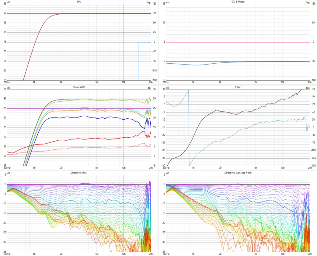This screenshot has height=256, width=317.
Task: Click the red horizontal line in GD & Phase
Action: coord(238,42)
